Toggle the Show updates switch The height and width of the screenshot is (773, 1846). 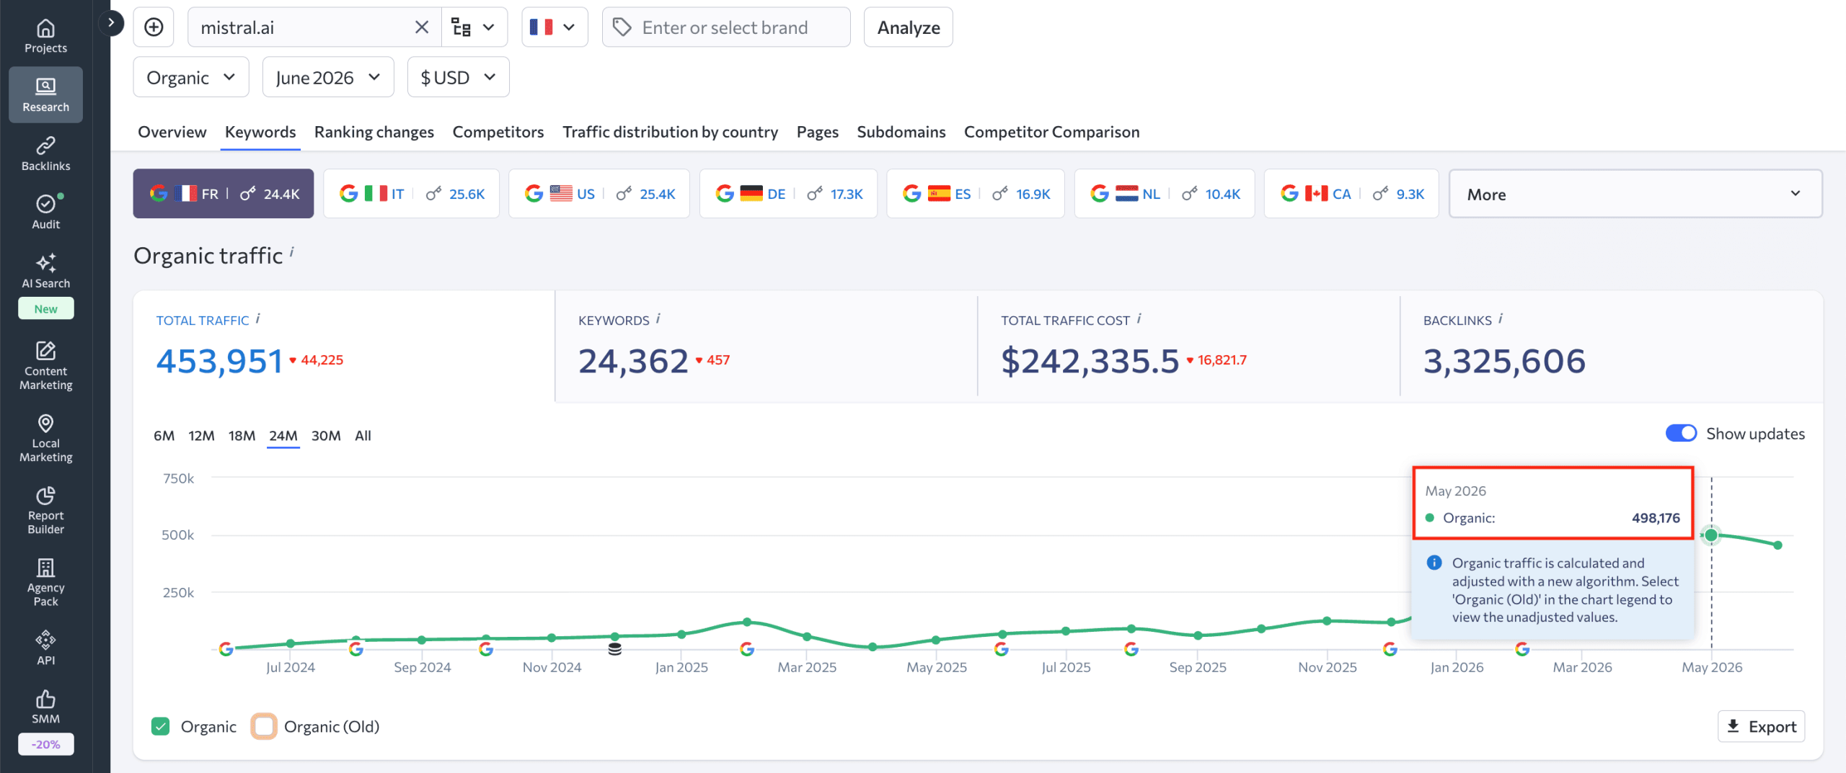1681,433
